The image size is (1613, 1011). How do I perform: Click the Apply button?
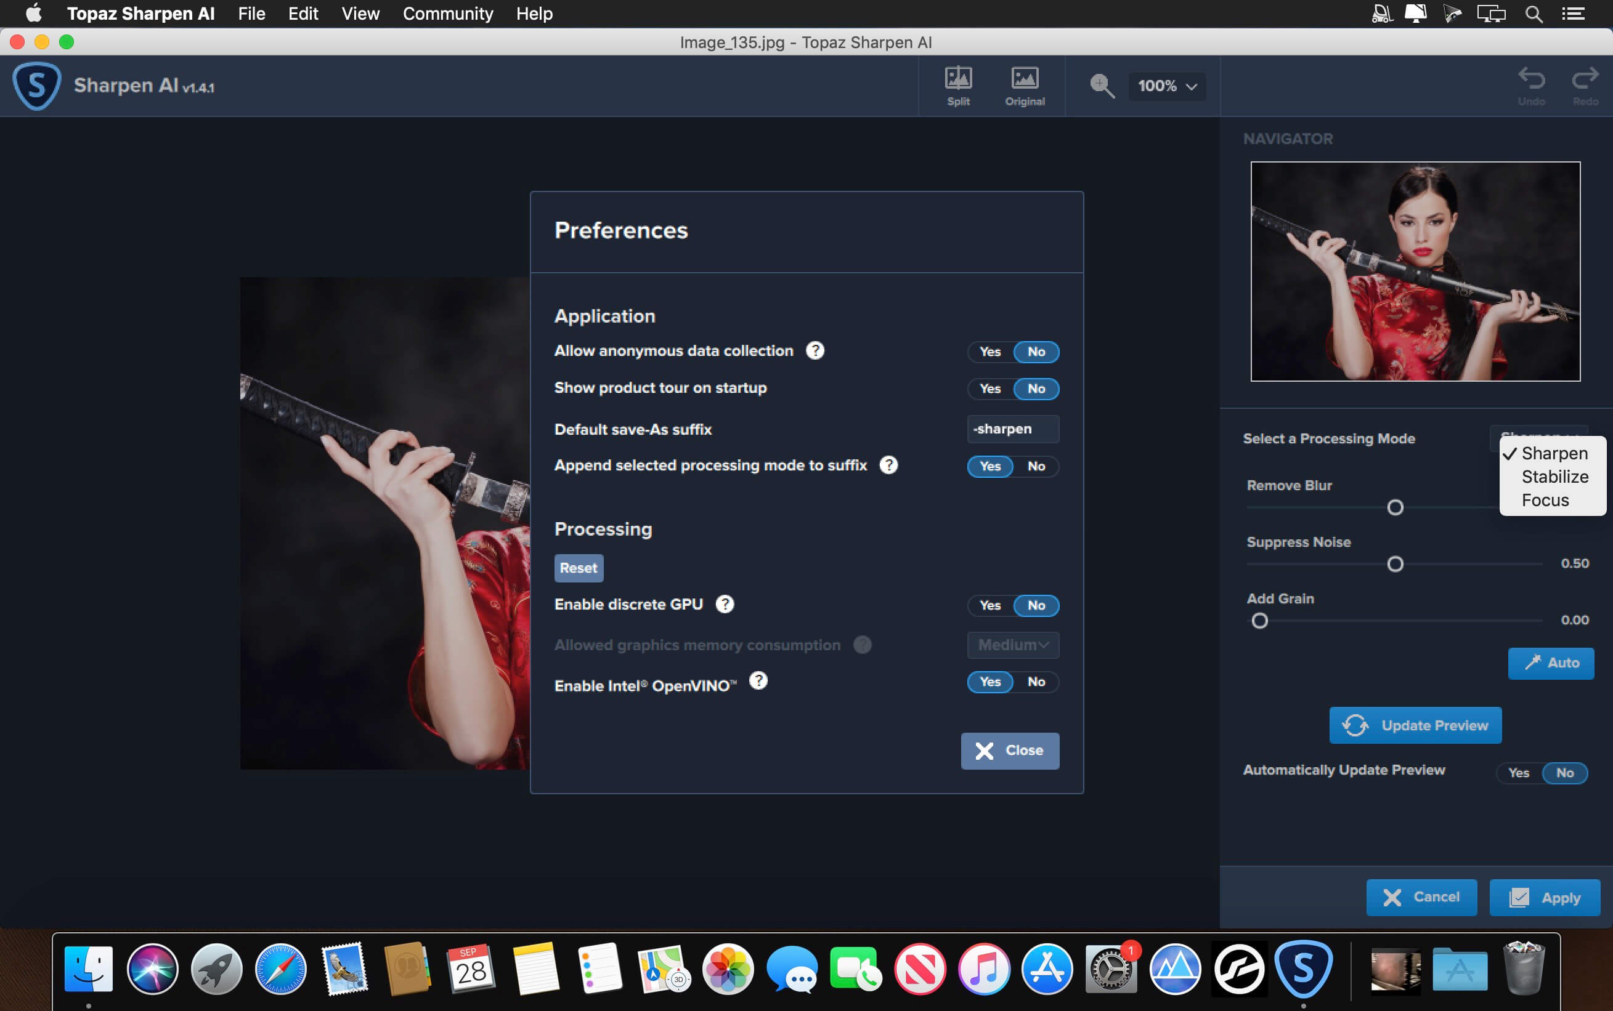coord(1545,896)
